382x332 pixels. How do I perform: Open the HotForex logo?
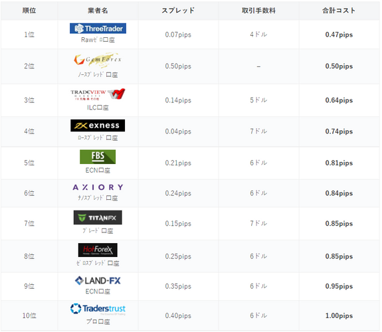click(x=98, y=250)
